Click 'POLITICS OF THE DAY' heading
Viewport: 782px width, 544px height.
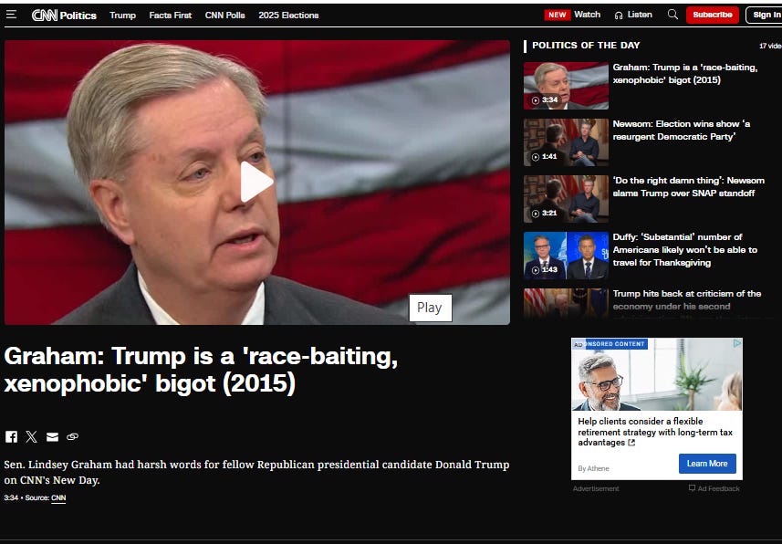586,46
